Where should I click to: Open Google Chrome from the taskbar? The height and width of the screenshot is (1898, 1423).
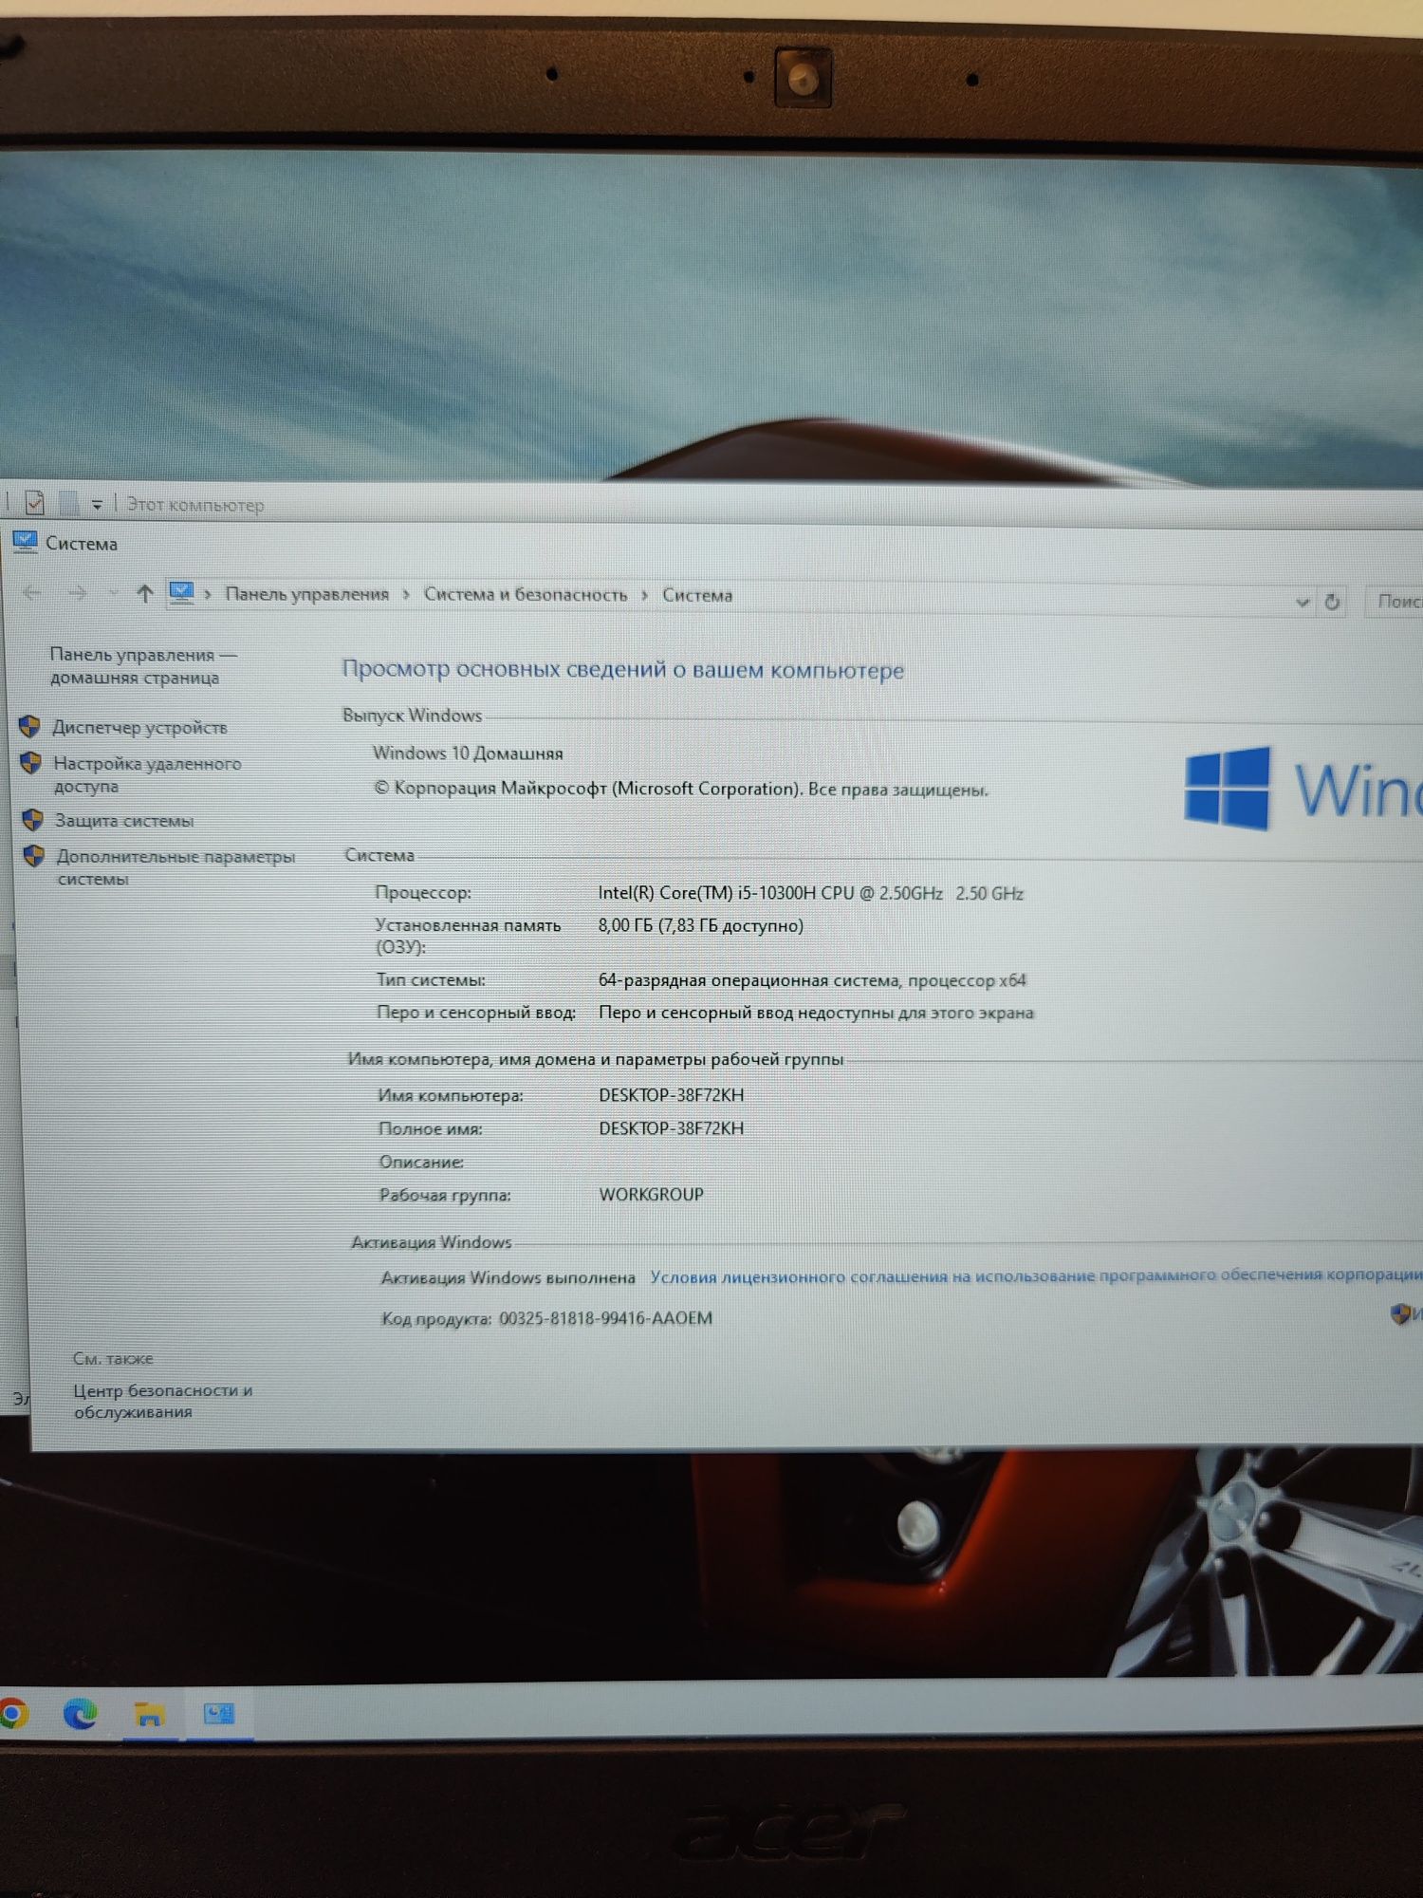[13, 1714]
